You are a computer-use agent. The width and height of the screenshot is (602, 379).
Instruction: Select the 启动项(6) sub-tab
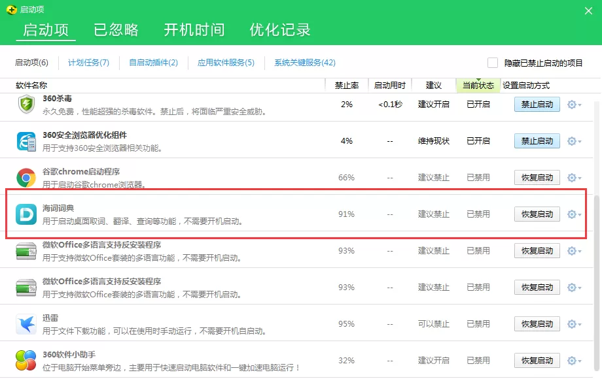[31, 63]
